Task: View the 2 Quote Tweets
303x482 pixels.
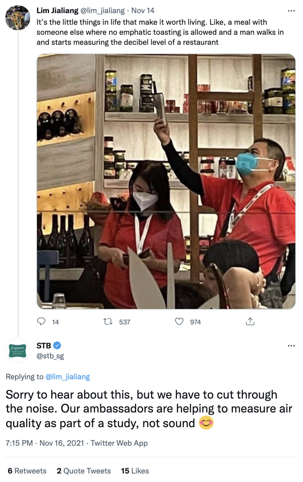Action: [84, 471]
